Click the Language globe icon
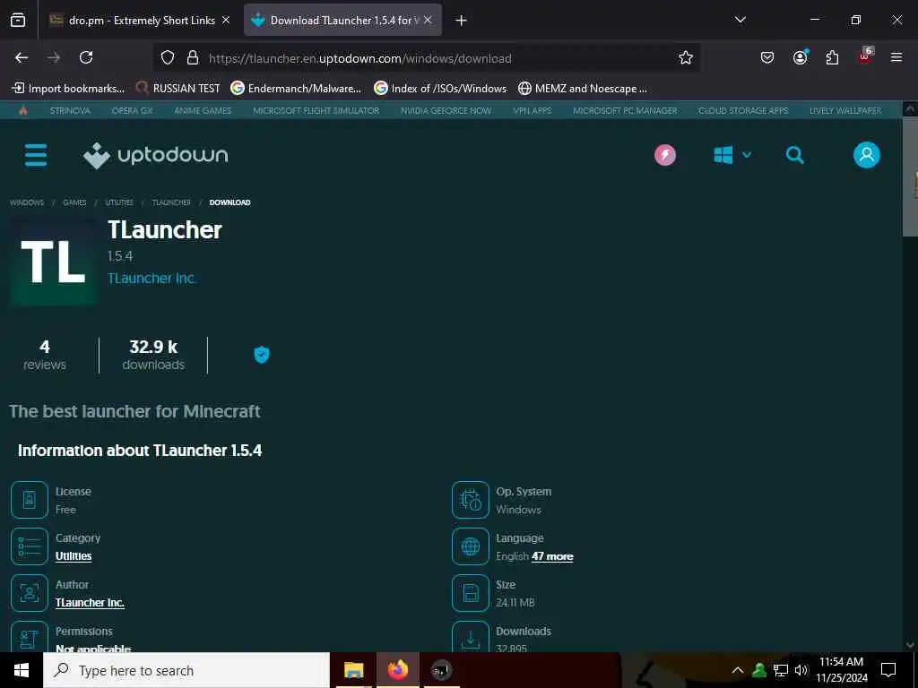The width and height of the screenshot is (918, 688). point(470,546)
